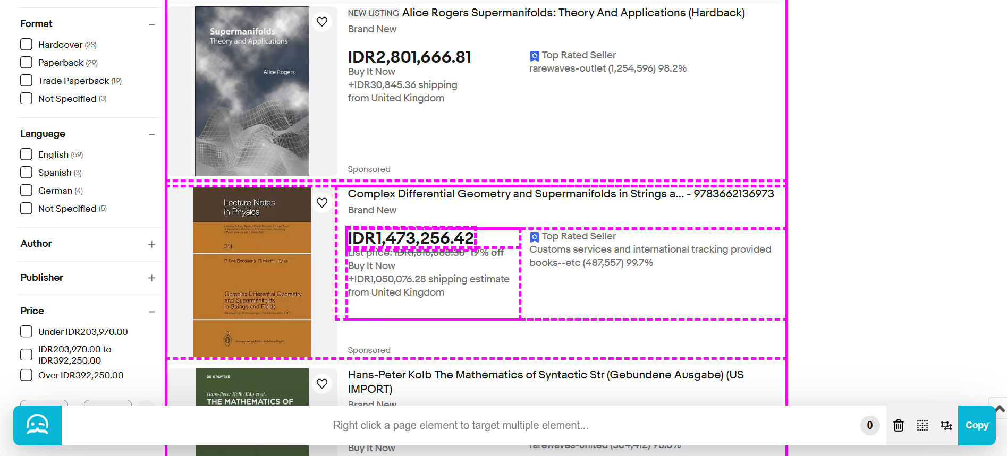The height and width of the screenshot is (456, 1007).
Task: Click the trash icon to clear selections
Action: pos(898,425)
